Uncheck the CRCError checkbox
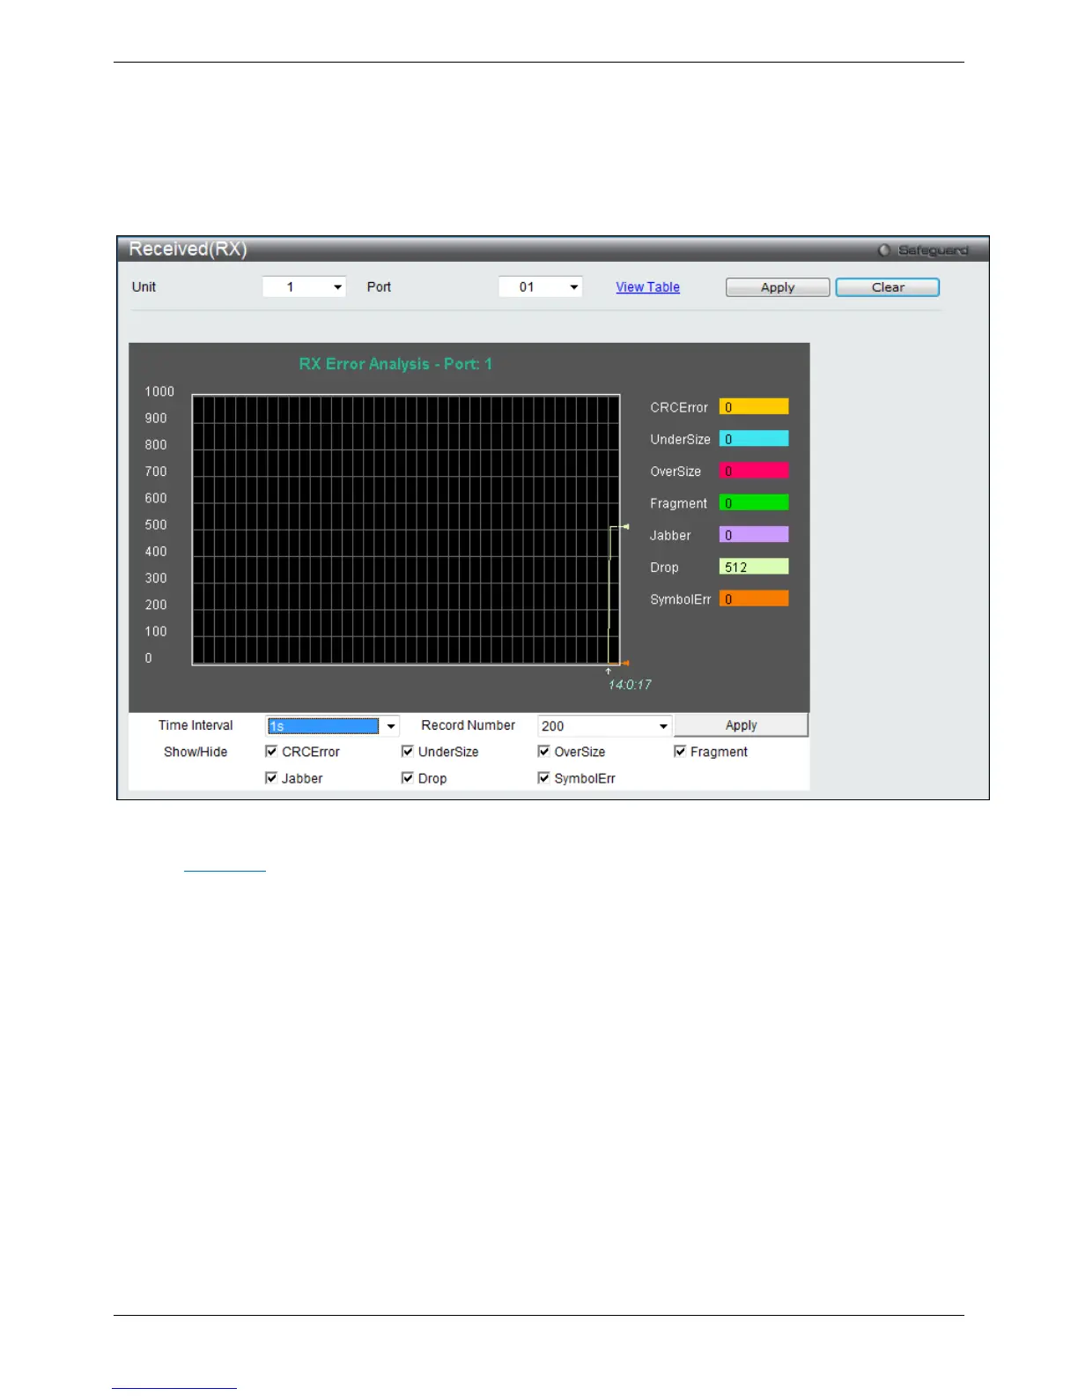The image size is (1078, 1396). (x=271, y=752)
